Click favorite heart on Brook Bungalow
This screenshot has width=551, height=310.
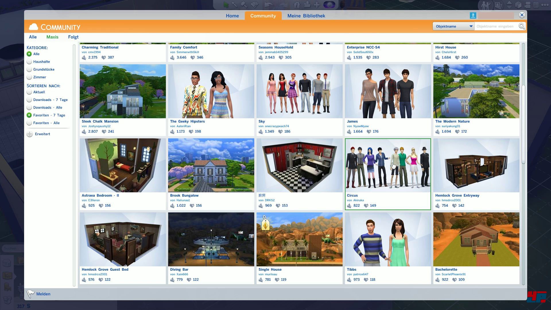tap(192, 206)
